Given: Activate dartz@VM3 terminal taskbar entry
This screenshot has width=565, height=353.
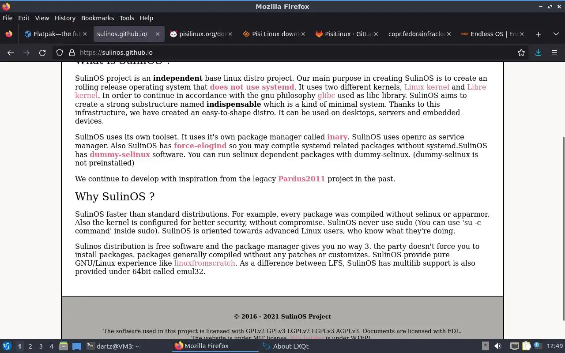Looking at the screenshot, I should click(127, 346).
